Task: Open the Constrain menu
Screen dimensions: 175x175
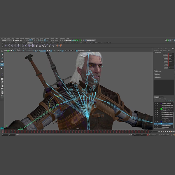Action: pos(47,38)
